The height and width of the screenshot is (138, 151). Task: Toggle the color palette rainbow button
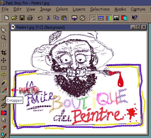pos(108,18)
